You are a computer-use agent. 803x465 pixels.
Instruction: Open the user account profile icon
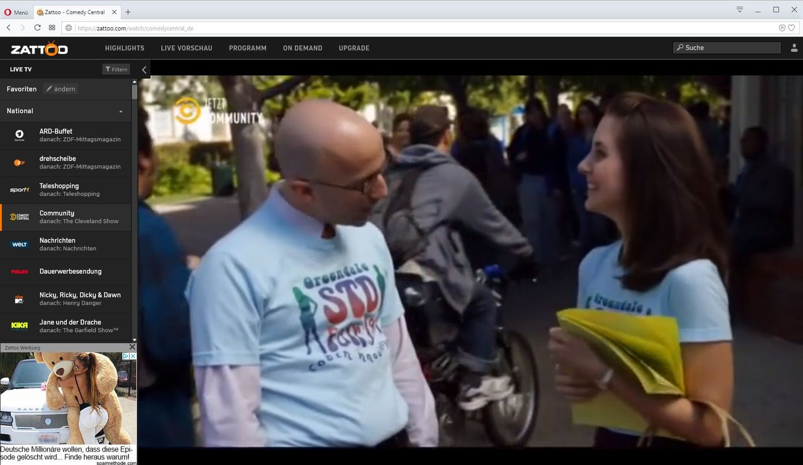tap(794, 48)
